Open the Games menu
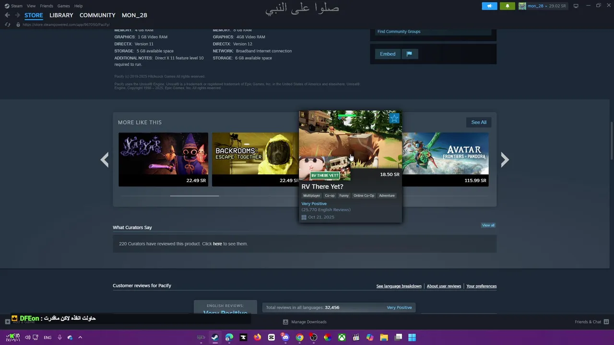The image size is (614, 345). coord(63,6)
